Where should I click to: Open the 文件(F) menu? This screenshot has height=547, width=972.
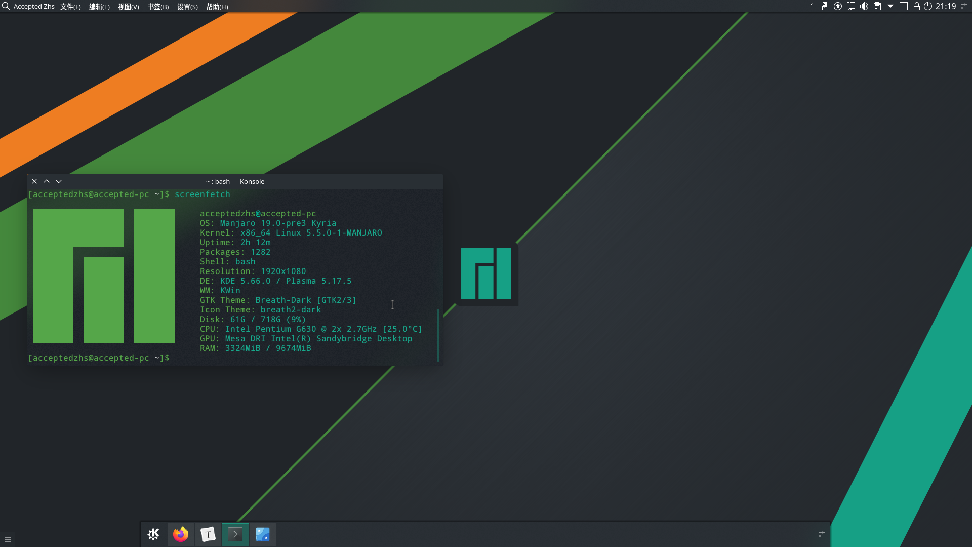(x=70, y=7)
